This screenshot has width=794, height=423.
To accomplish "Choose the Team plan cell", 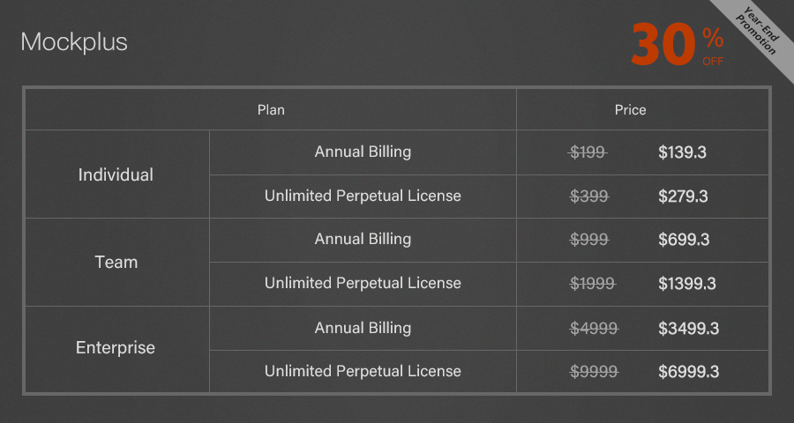I will click(x=116, y=262).
